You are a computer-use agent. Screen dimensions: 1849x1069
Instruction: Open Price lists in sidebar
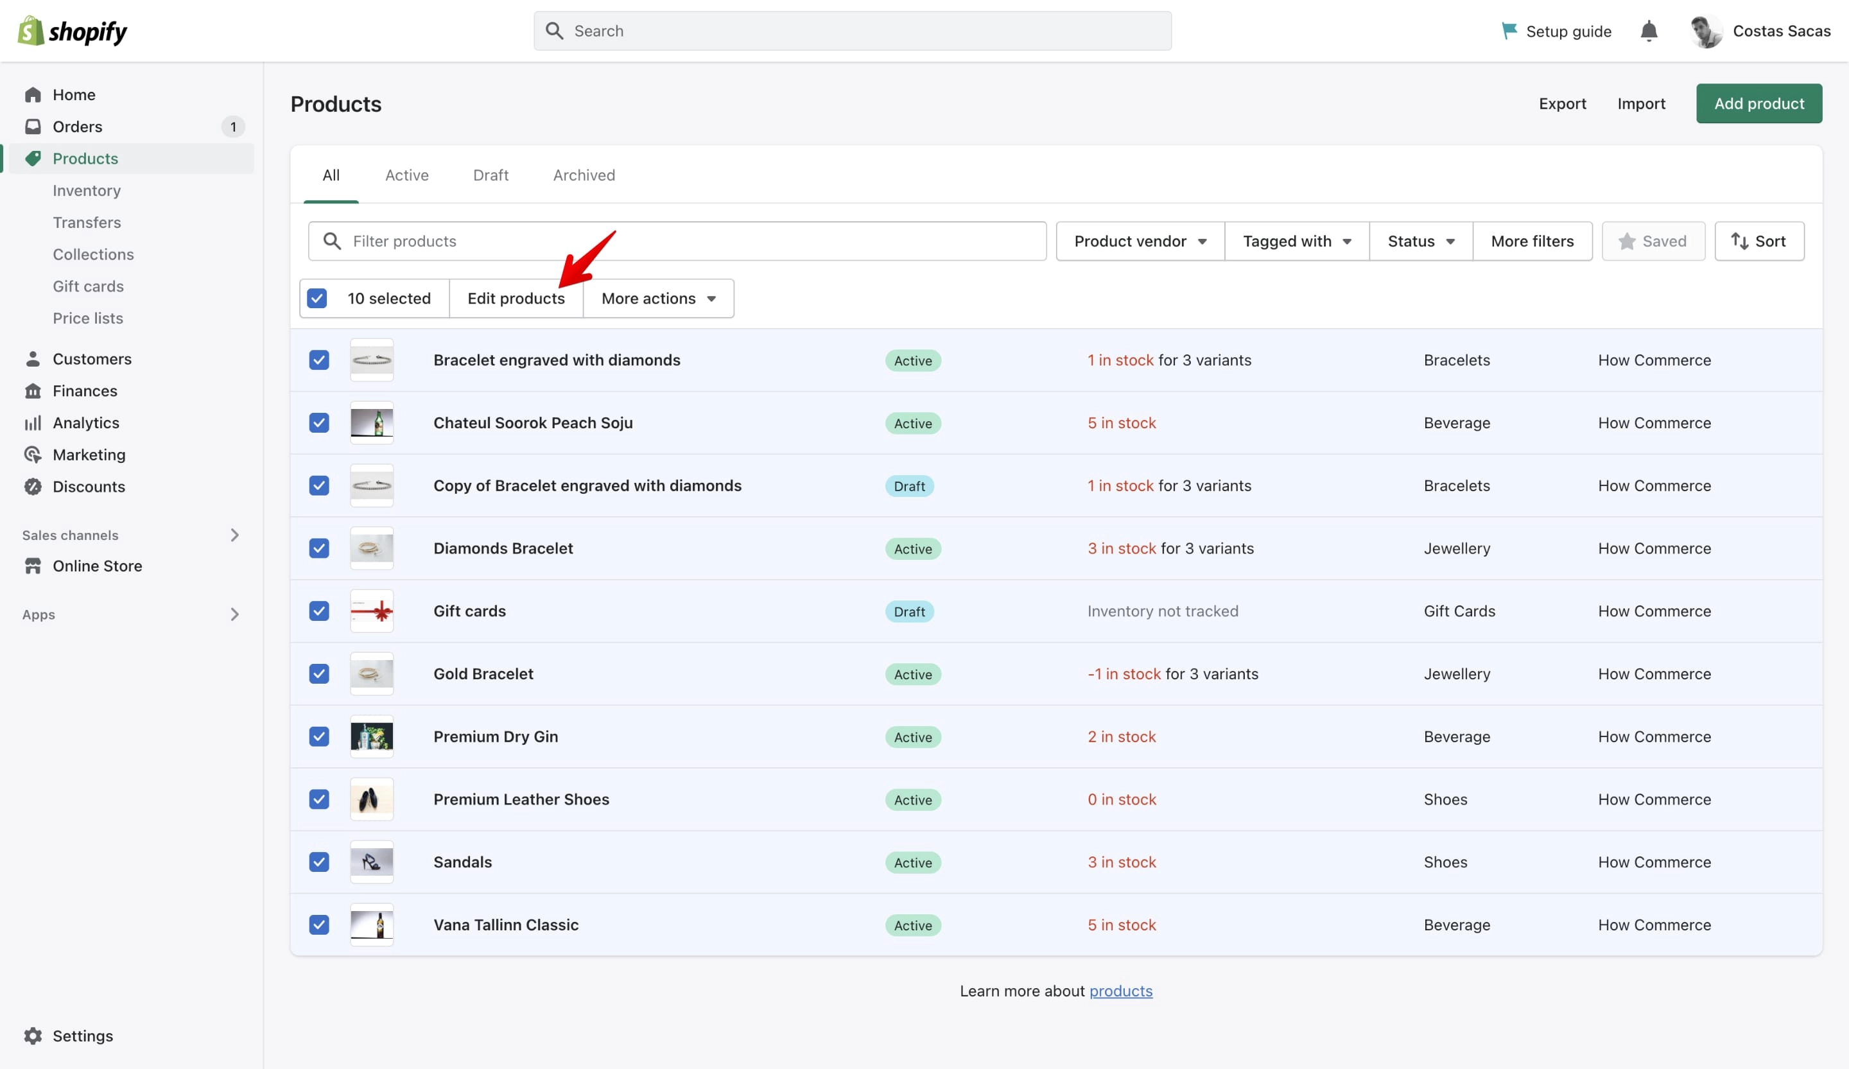(x=88, y=318)
